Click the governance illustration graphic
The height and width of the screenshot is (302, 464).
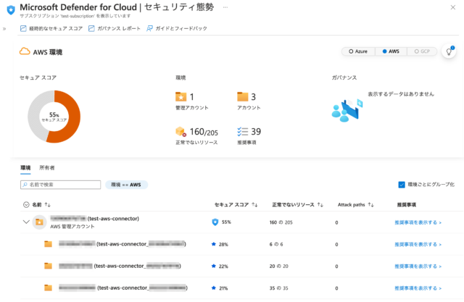(x=347, y=110)
